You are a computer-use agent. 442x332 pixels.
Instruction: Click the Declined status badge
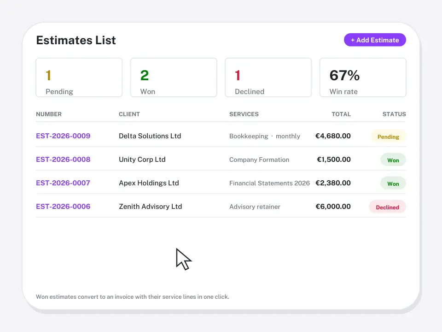[x=387, y=207]
